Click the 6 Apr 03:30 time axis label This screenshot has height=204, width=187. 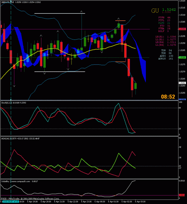point(140,202)
